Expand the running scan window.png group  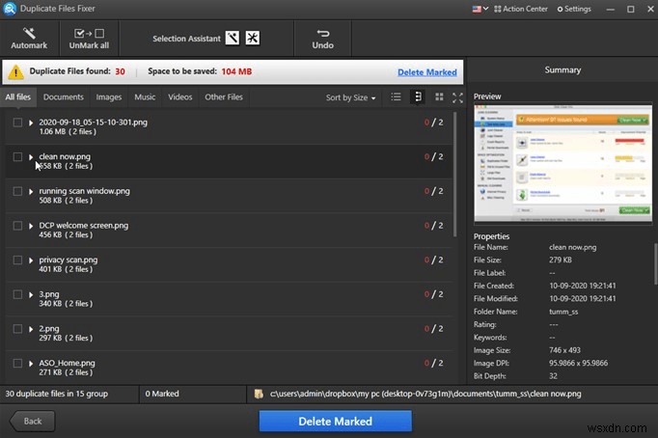coord(31,191)
